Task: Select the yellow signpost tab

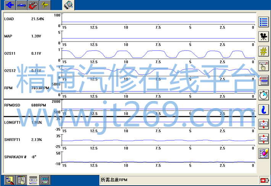Action: click(x=45, y=5)
